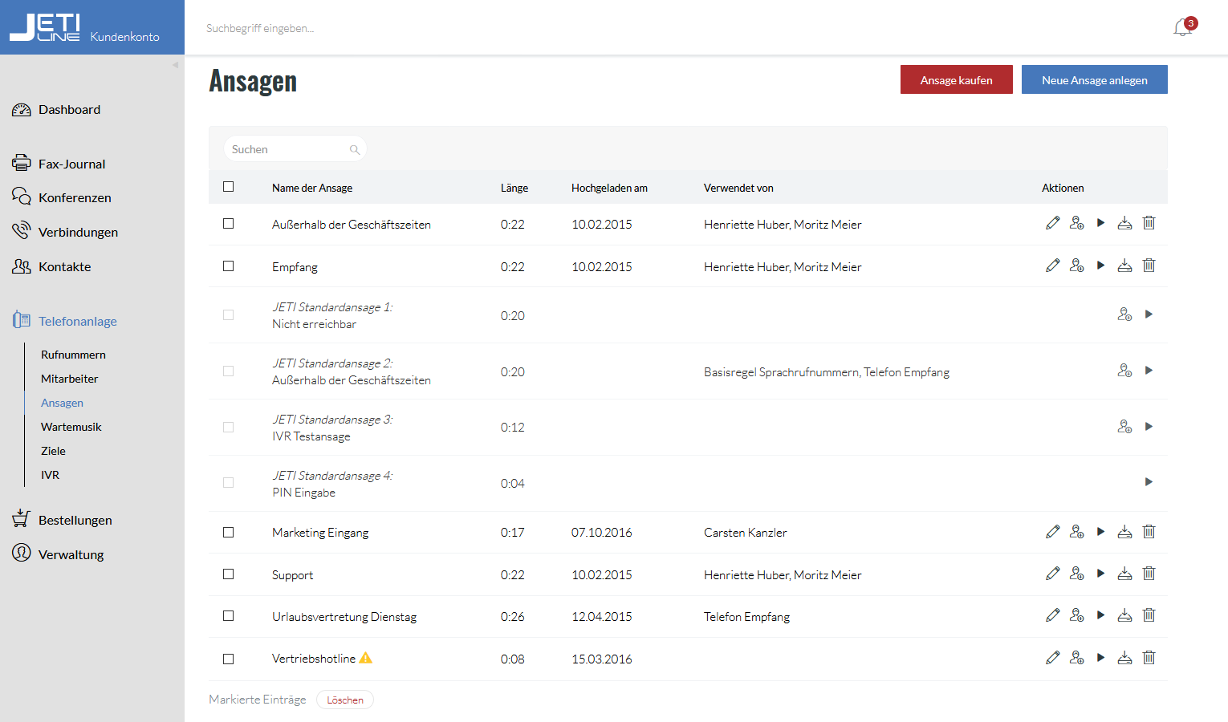Open Mitarbeiter submenu item

pos(70,379)
